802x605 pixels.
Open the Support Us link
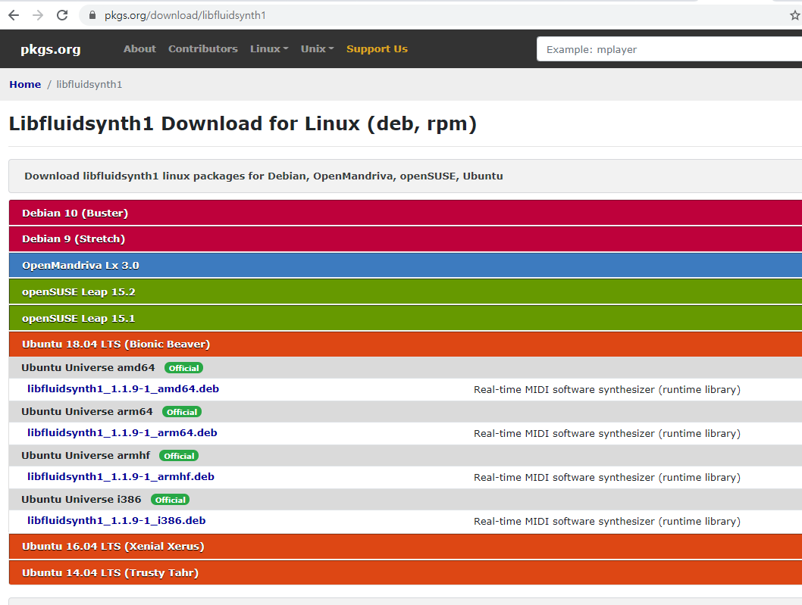click(x=377, y=49)
